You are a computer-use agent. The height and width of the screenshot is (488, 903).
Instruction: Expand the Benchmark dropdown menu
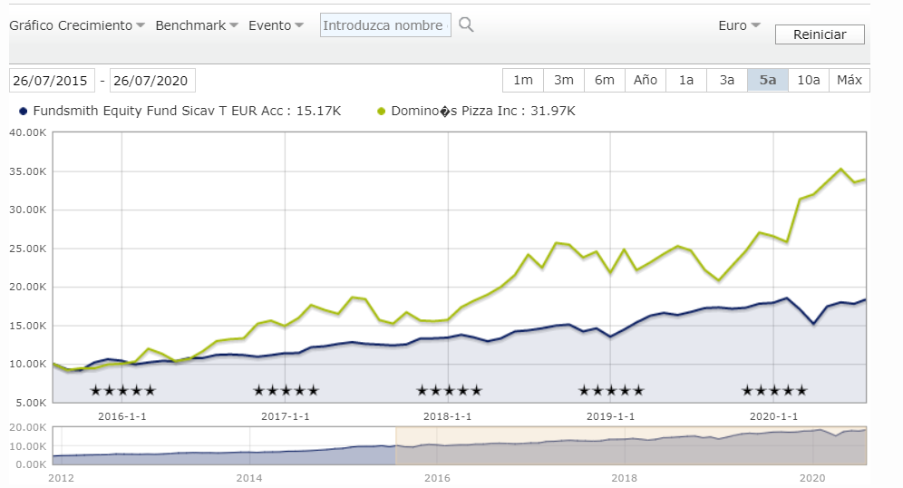[x=197, y=25]
